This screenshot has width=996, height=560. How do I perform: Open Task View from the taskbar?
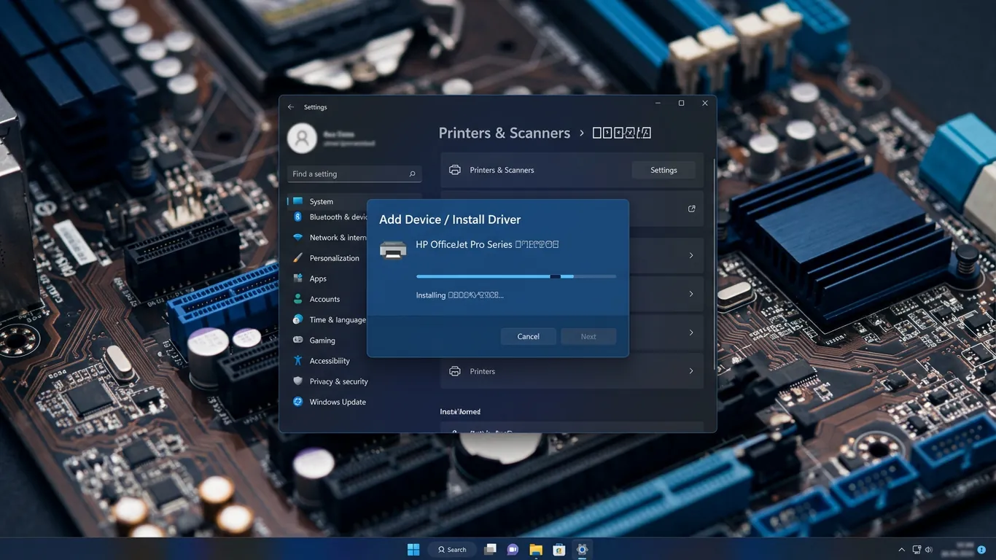(x=491, y=549)
